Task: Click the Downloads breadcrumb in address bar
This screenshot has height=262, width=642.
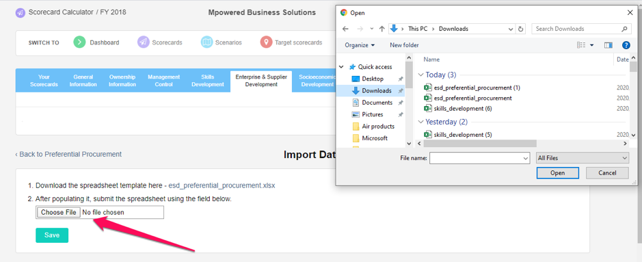Action: click(453, 29)
